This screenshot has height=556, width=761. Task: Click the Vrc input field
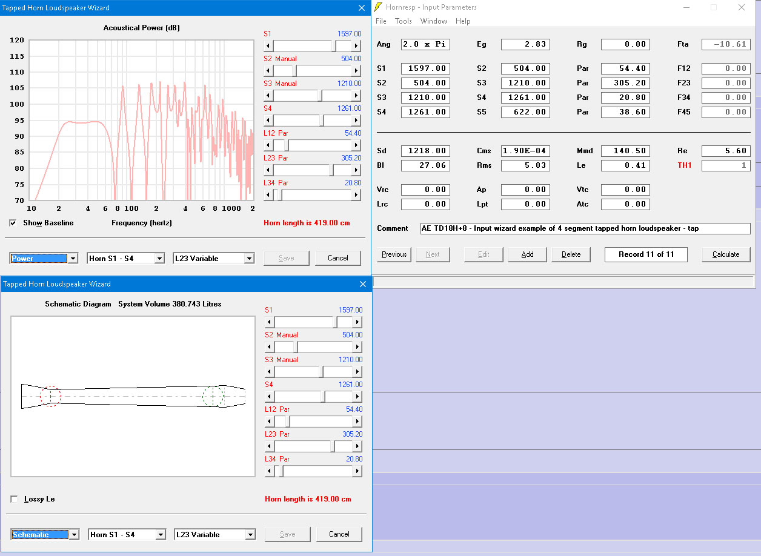425,190
